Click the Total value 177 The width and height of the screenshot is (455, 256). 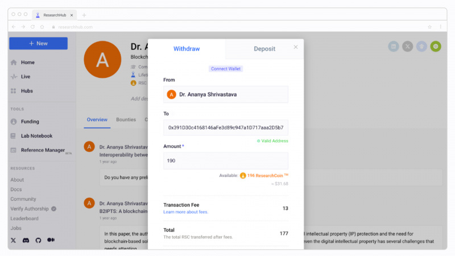284,233
